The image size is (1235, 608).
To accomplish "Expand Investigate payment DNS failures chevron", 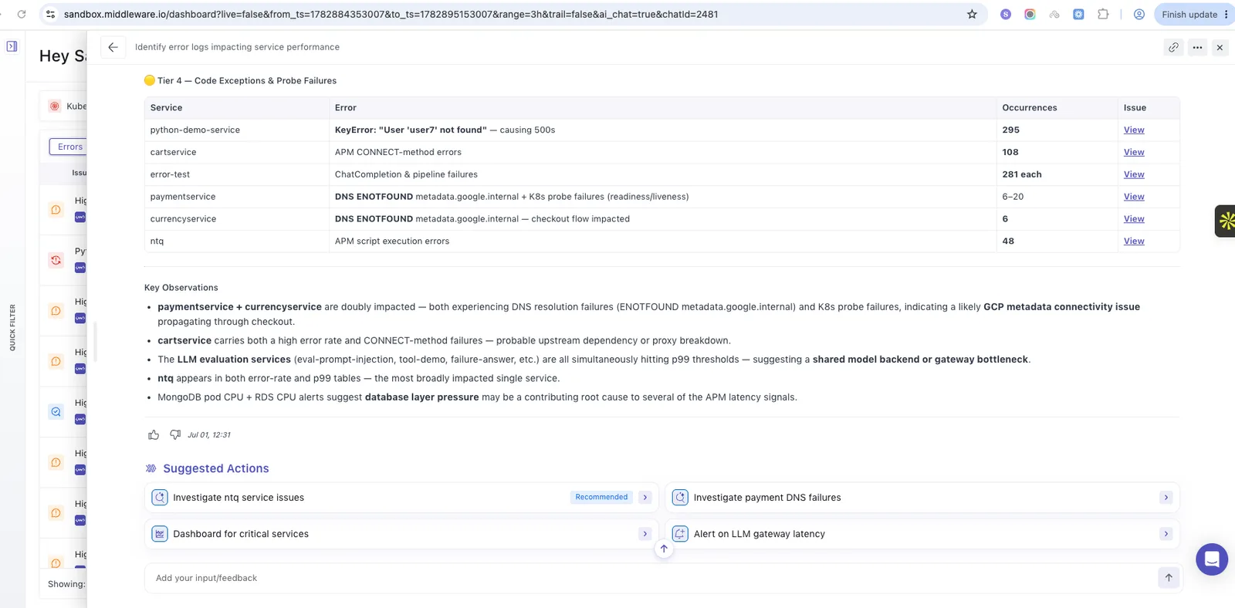I will click(1166, 498).
